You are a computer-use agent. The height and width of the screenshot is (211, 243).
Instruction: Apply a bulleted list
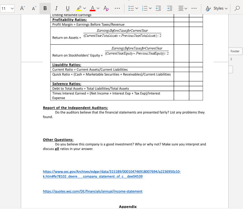coord(132,8)
